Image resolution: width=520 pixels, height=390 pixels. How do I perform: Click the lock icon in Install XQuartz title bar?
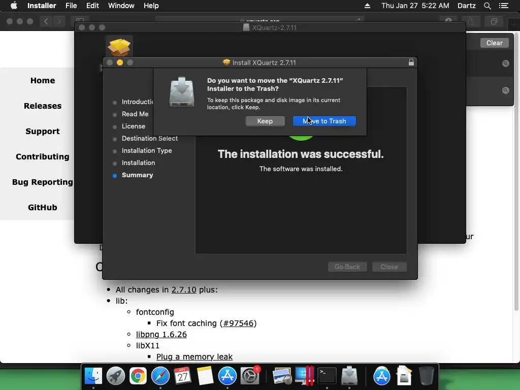click(x=411, y=62)
